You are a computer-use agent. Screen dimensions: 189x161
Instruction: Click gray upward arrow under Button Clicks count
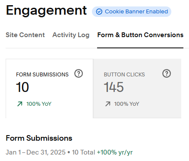pyautogui.click(x=108, y=104)
